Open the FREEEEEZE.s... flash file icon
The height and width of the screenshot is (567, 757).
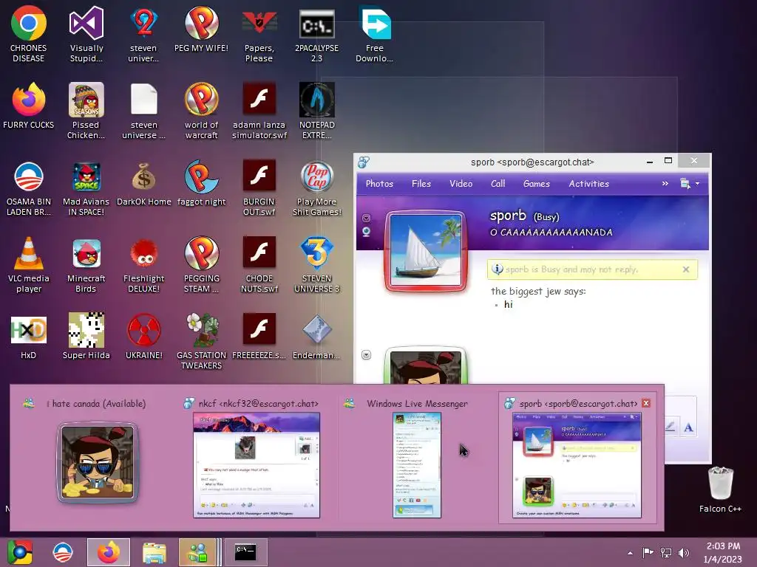(x=259, y=337)
